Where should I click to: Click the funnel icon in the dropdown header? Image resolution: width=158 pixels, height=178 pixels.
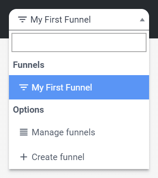(23, 20)
